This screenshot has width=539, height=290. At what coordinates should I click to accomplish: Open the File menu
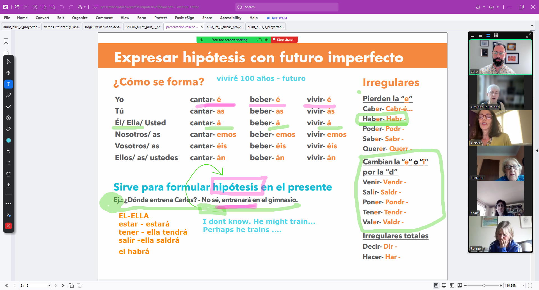(x=7, y=18)
